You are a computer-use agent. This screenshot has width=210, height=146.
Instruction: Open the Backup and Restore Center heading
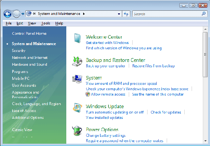[x=115, y=60]
